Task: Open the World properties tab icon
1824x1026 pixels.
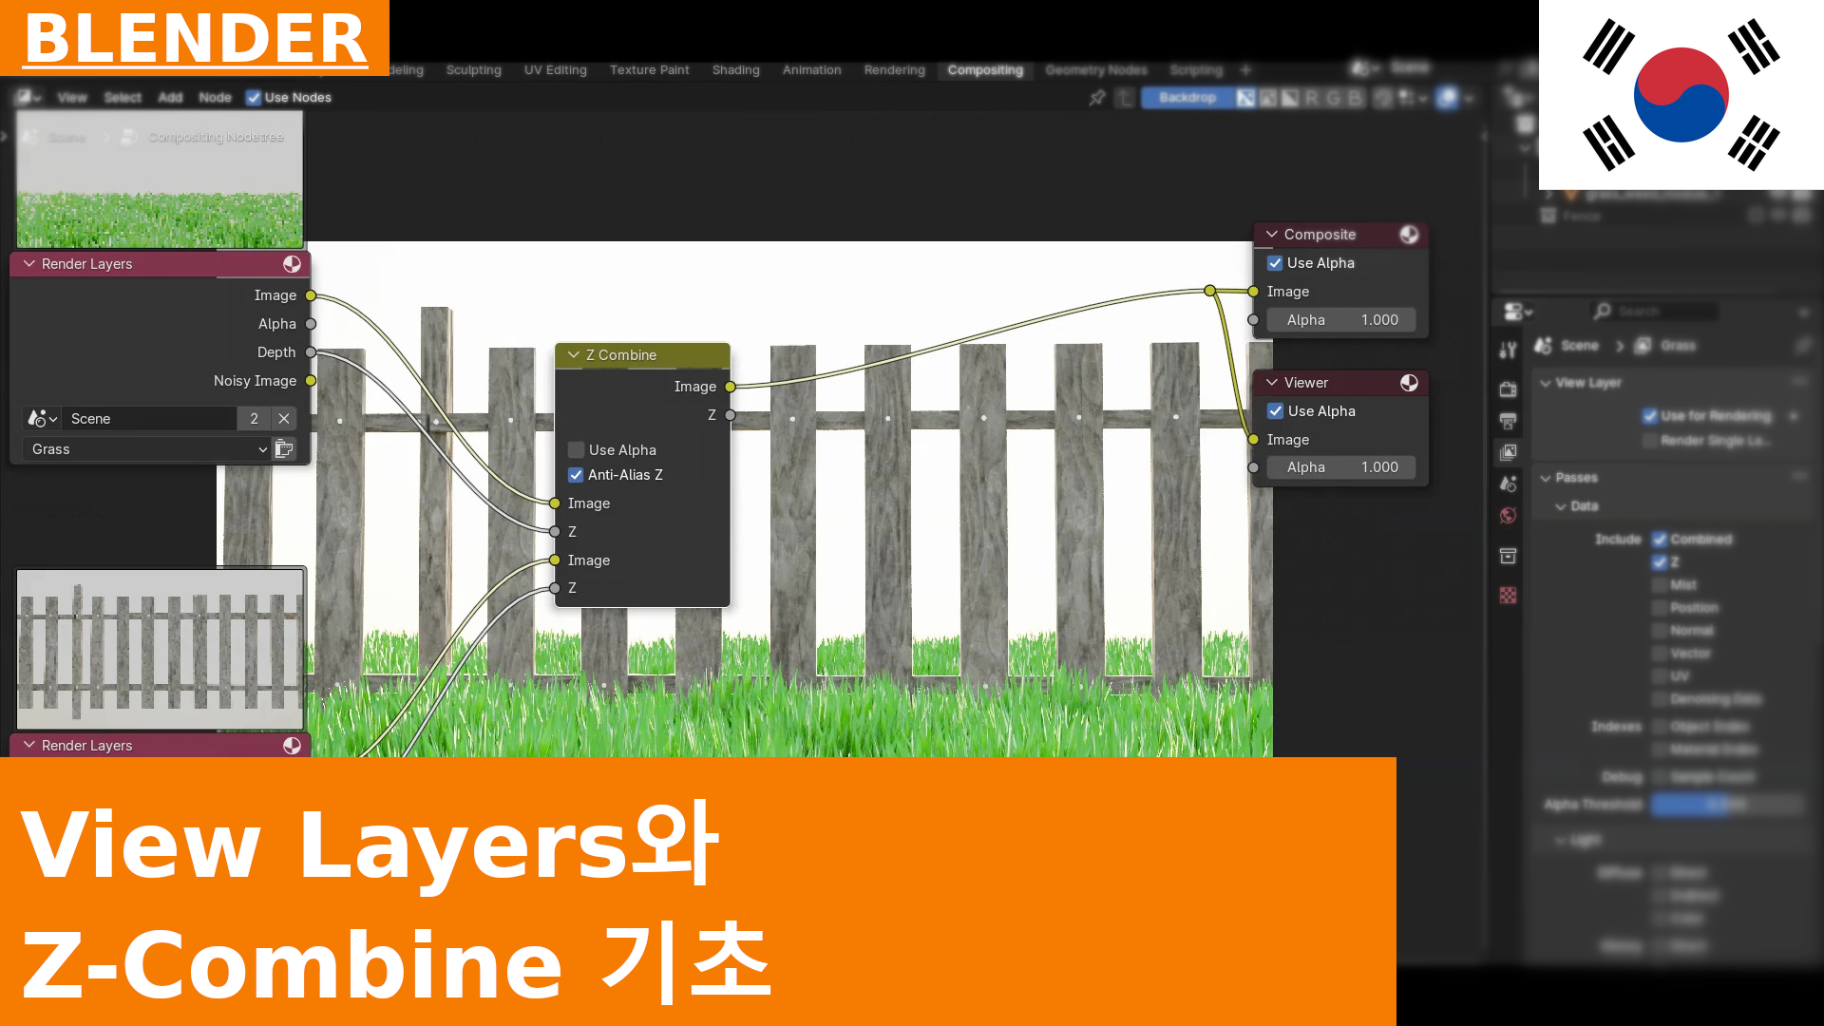Action: tap(1508, 515)
